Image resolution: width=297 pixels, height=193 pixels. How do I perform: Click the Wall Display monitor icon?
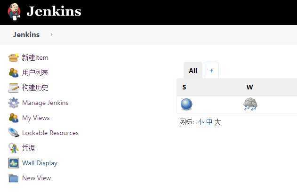click(14, 163)
